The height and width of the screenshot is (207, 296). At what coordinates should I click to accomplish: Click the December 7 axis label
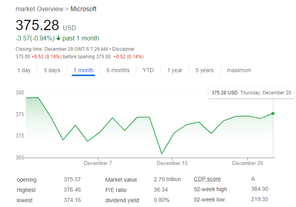coord(98,163)
